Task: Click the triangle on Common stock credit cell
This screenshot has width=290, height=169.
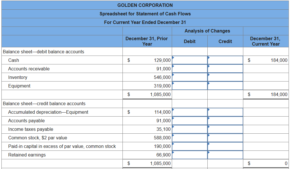Action: pos(208,136)
